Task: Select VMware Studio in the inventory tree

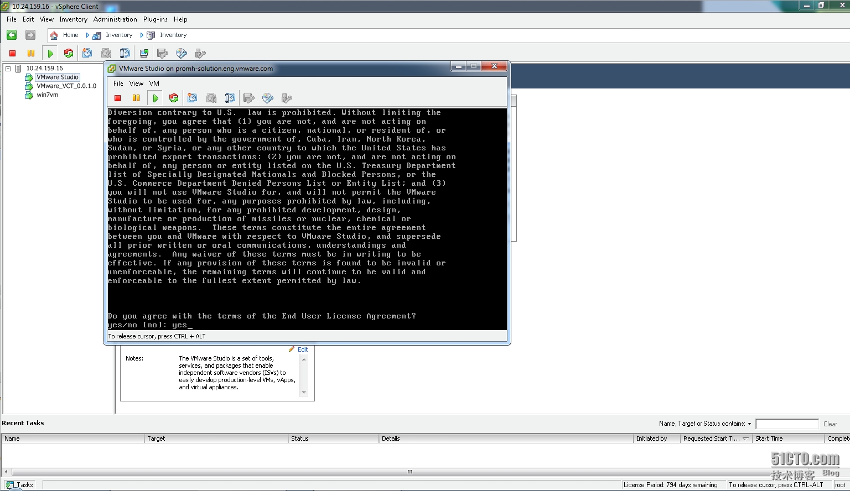Action: pyautogui.click(x=58, y=77)
